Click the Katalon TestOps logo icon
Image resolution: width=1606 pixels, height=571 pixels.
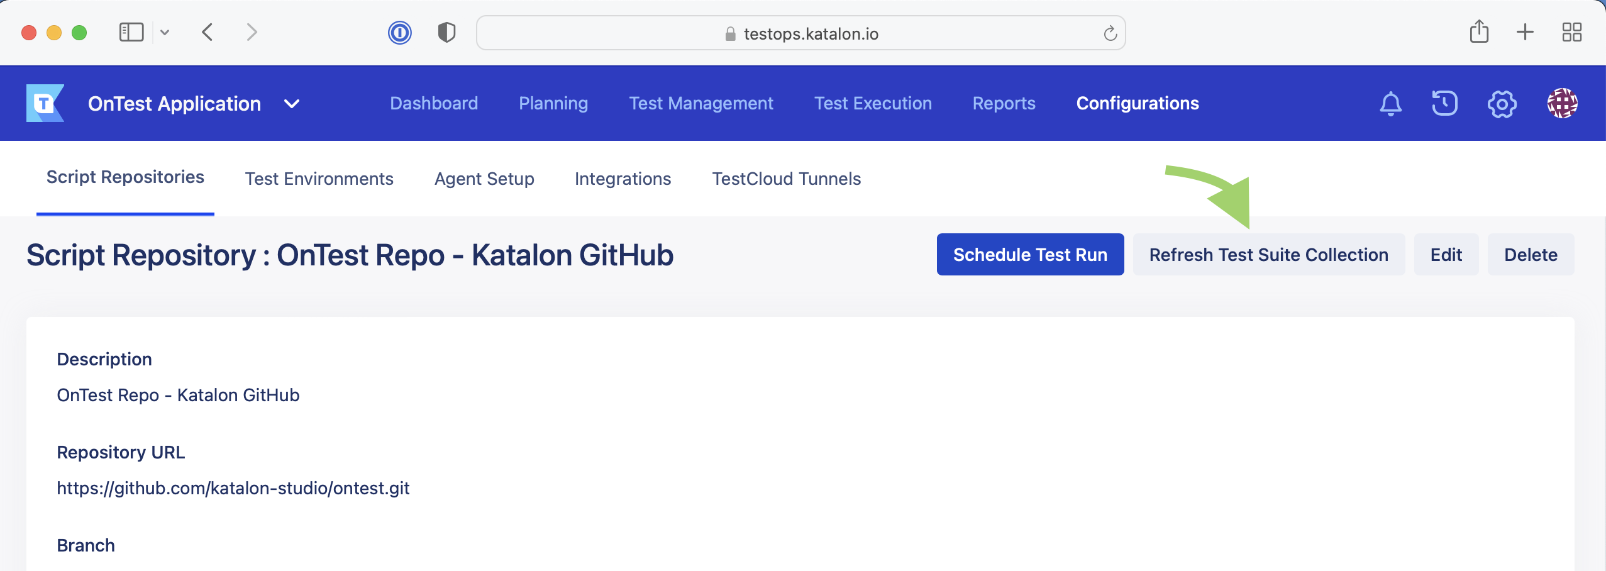tap(45, 103)
